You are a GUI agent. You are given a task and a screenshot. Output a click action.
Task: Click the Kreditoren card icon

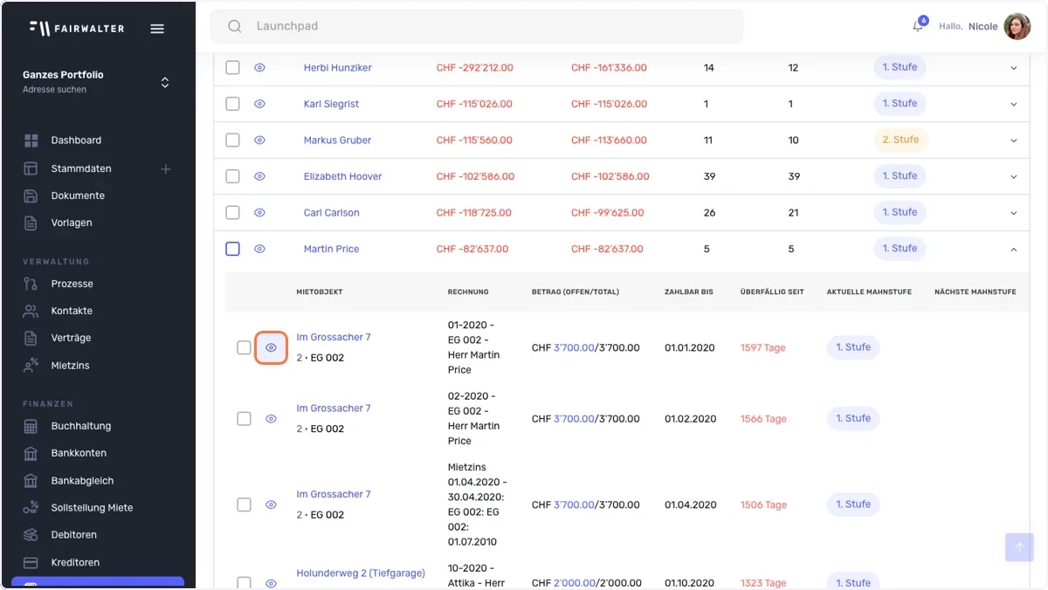31,563
